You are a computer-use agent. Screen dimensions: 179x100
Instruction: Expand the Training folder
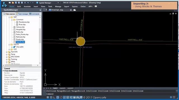pyautogui.click(x=7, y=59)
